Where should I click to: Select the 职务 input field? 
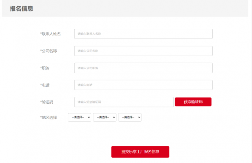pos(143,68)
